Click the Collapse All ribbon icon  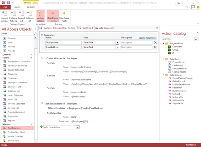tap(30, 17)
